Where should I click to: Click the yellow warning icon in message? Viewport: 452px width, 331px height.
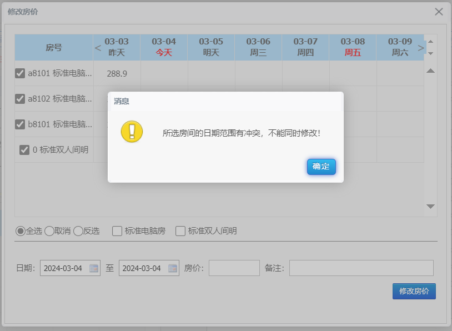(x=132, y=132)
